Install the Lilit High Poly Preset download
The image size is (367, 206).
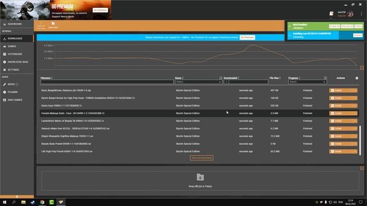tap(341, 152)
